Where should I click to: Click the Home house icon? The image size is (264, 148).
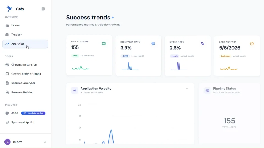click(7, 25)
